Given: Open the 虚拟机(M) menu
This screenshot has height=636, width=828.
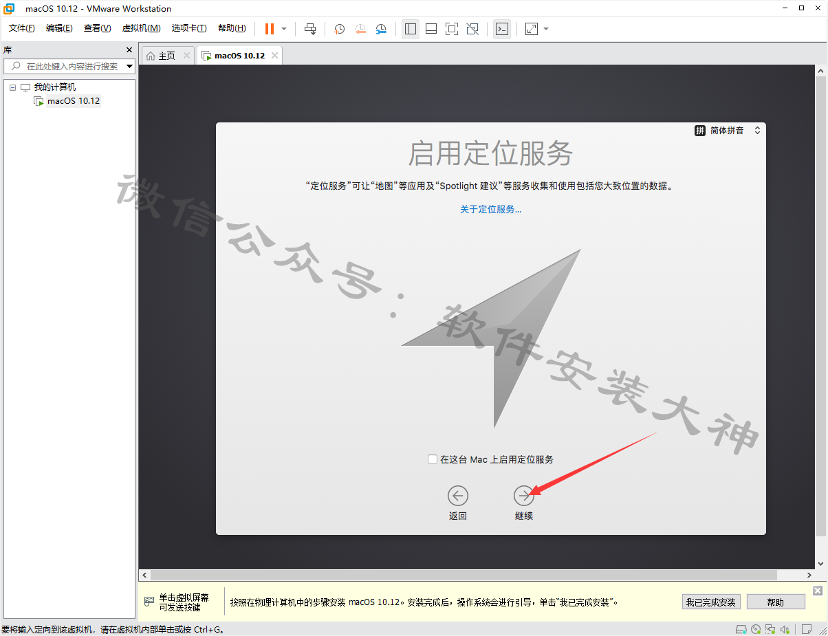Looking at the screenshot, I should tap(141, 28).
